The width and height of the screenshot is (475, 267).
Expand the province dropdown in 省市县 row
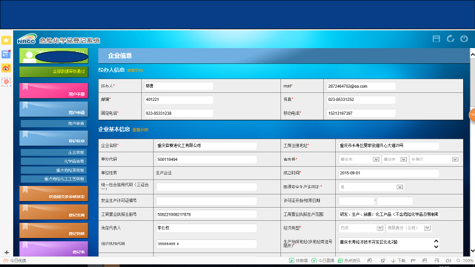pyautogui.click(x=357, y=159)
